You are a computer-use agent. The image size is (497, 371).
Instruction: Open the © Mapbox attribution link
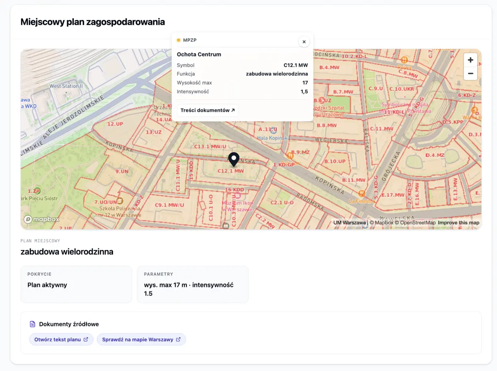(381, 223)
